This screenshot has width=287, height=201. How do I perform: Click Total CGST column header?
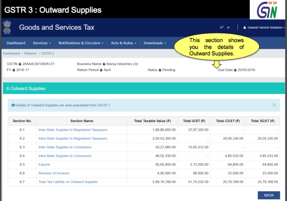coord(228,121)
